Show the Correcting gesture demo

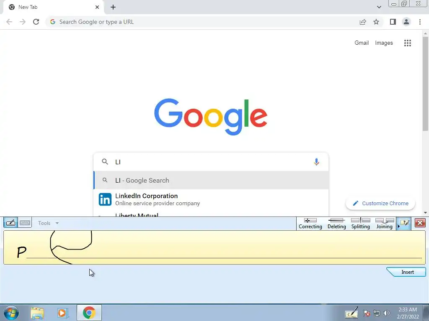click(x=310, y=224)
